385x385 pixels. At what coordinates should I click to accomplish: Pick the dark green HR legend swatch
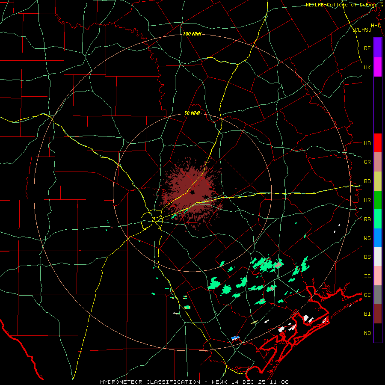378,200
